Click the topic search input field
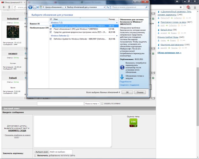The width and height of the screenshot is (199, 159). [60, 104]
